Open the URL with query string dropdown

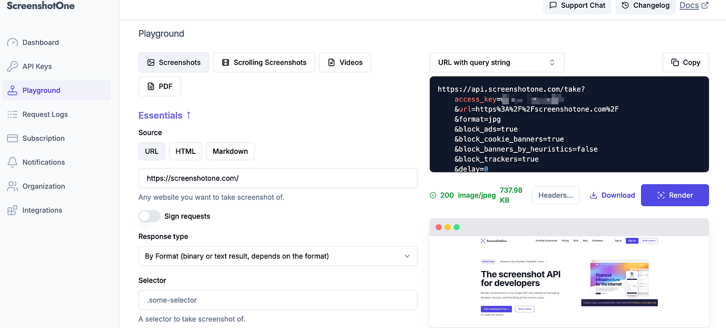pyautogui.click(x=497, y=62)
